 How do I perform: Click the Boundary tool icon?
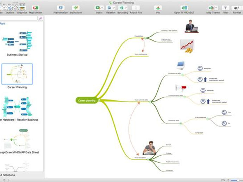pos(122,8)
